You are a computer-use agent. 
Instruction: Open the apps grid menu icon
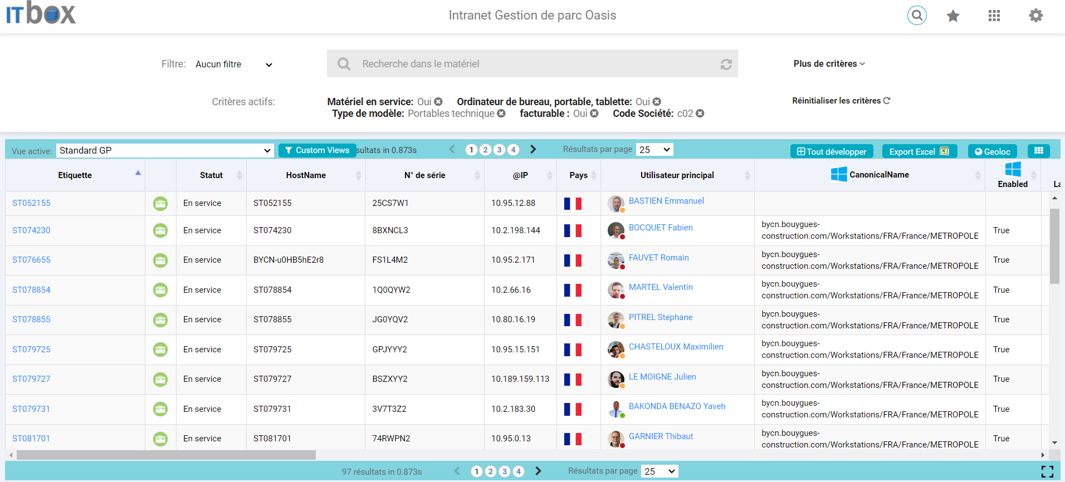(994, 16)
